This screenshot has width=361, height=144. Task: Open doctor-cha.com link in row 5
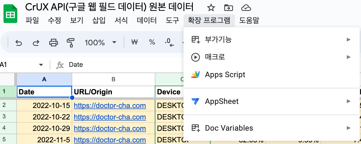110,140
